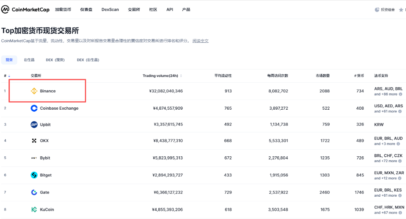406x219 pixels.
Task: Open the 仪表盘 menu
Action: pyautogui.click(x=86, y=9)
